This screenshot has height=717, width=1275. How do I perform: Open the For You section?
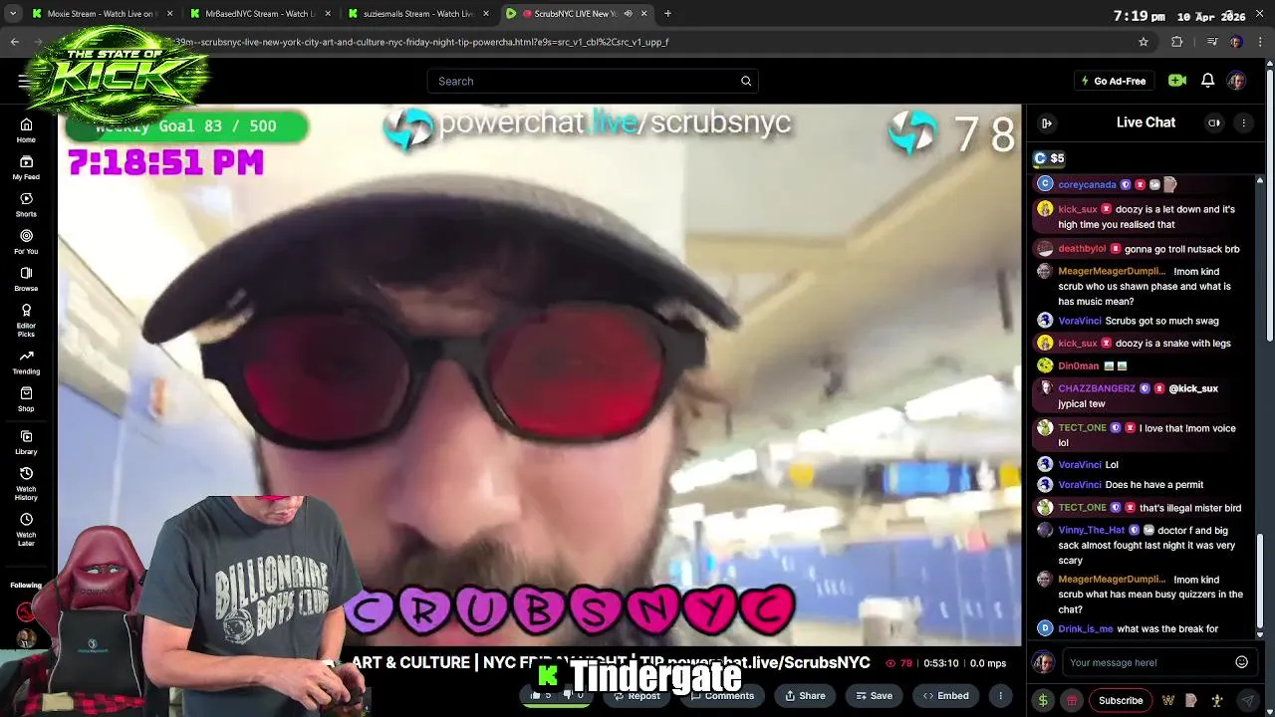point(26,242)
